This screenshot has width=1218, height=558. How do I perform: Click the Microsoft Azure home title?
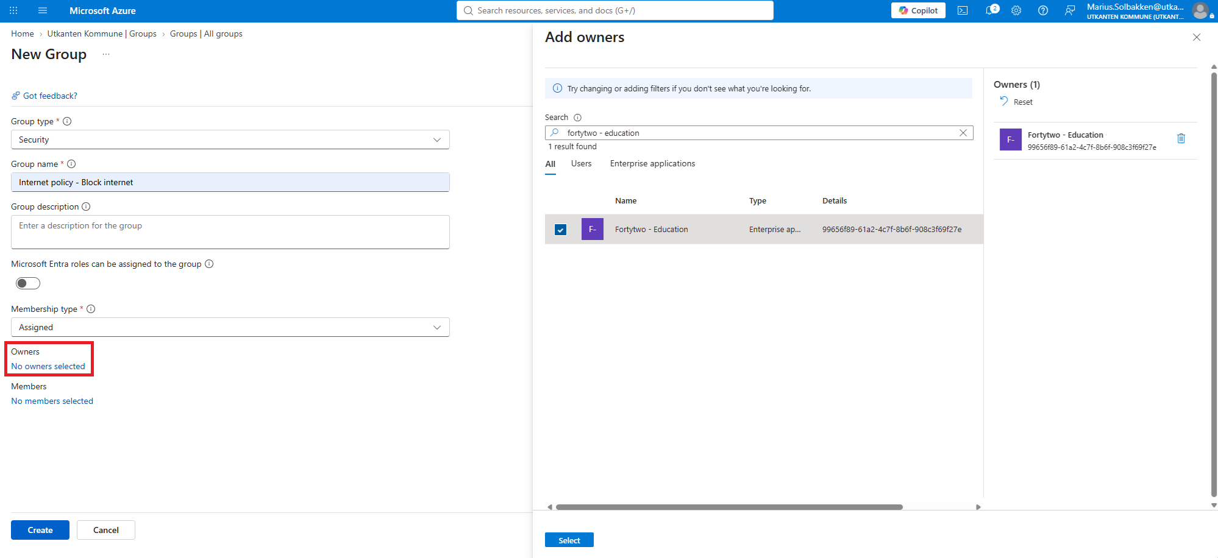pyautogui.click(x=102, y=10)
